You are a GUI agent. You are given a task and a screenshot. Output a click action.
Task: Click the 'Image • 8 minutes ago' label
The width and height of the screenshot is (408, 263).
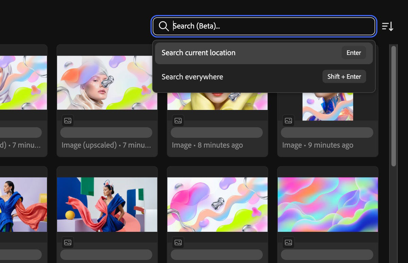click(x=207, y=145)
